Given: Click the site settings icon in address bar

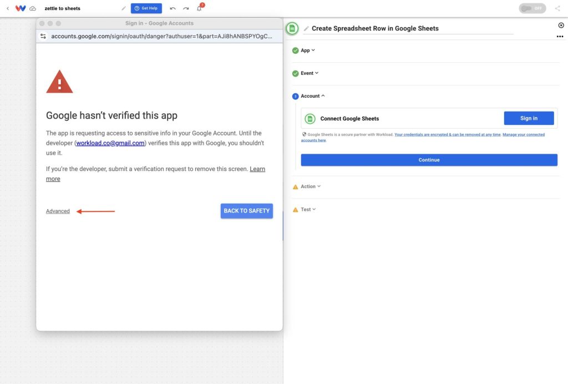Looking at the screenshot, I should coord(43,36).
